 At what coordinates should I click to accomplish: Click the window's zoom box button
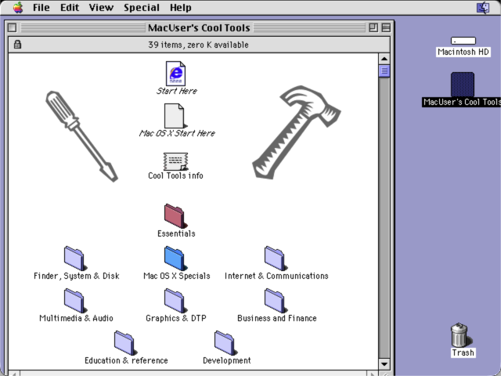[373, 28]
